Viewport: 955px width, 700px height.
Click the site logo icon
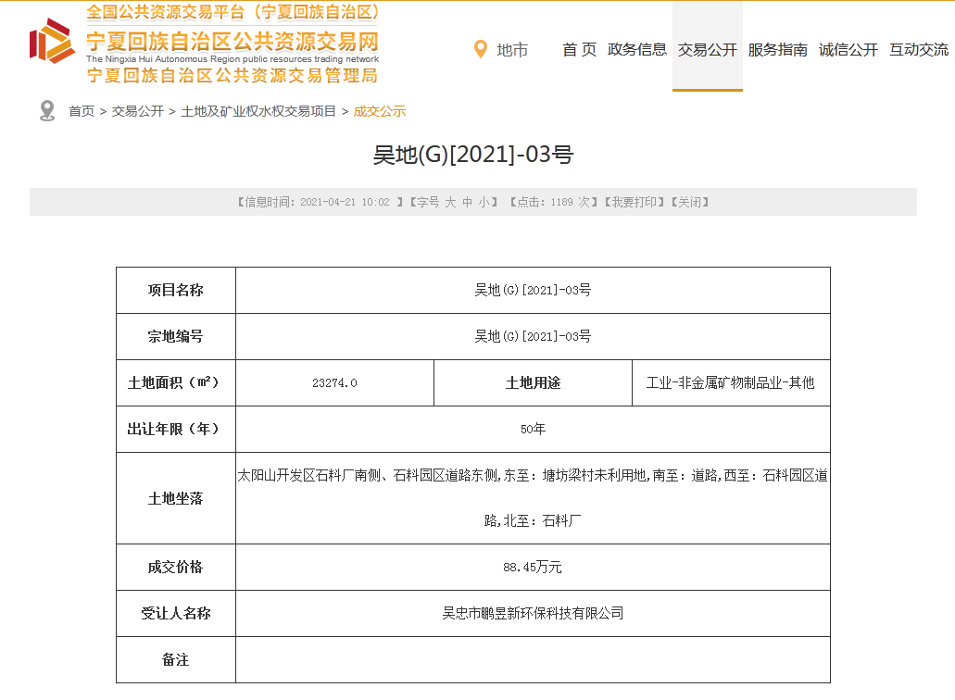(x=53, y=41)
